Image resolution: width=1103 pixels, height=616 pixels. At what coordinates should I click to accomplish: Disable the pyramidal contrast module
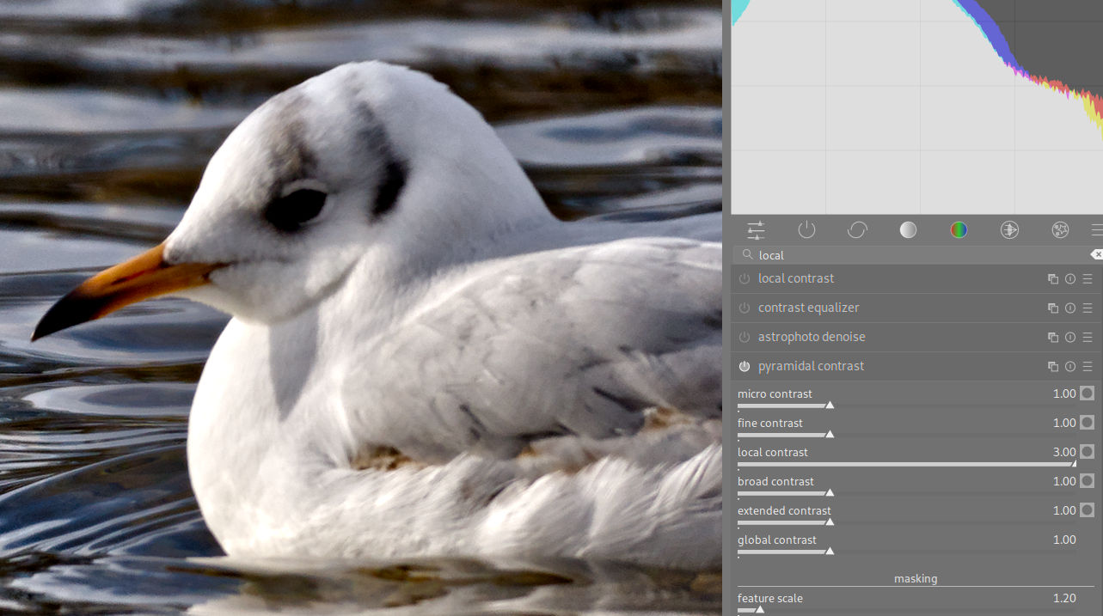click(x=745, y=367)
